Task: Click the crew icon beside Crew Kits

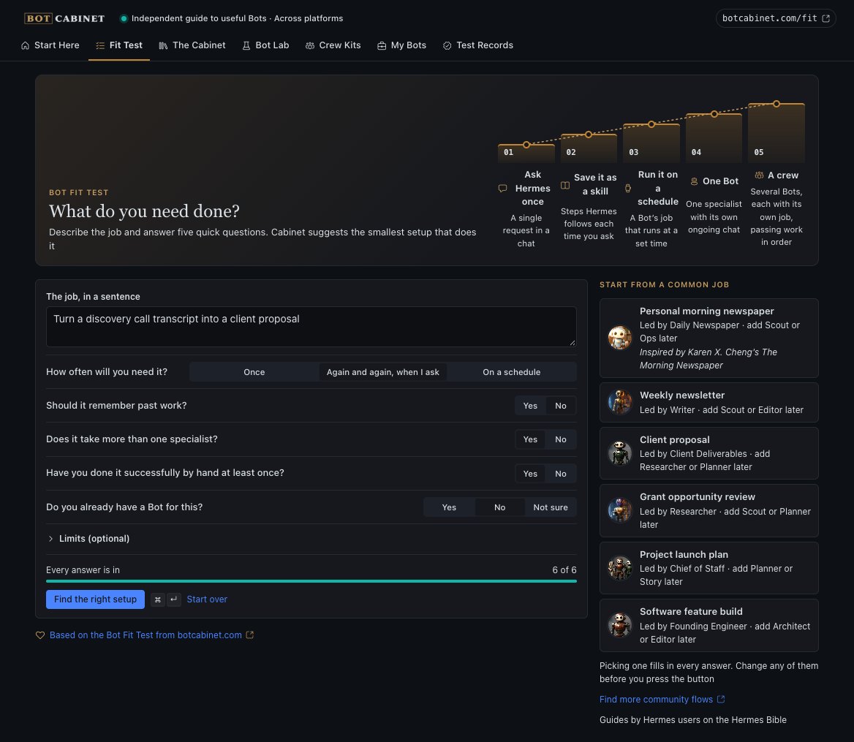Action: click(310, 46)
